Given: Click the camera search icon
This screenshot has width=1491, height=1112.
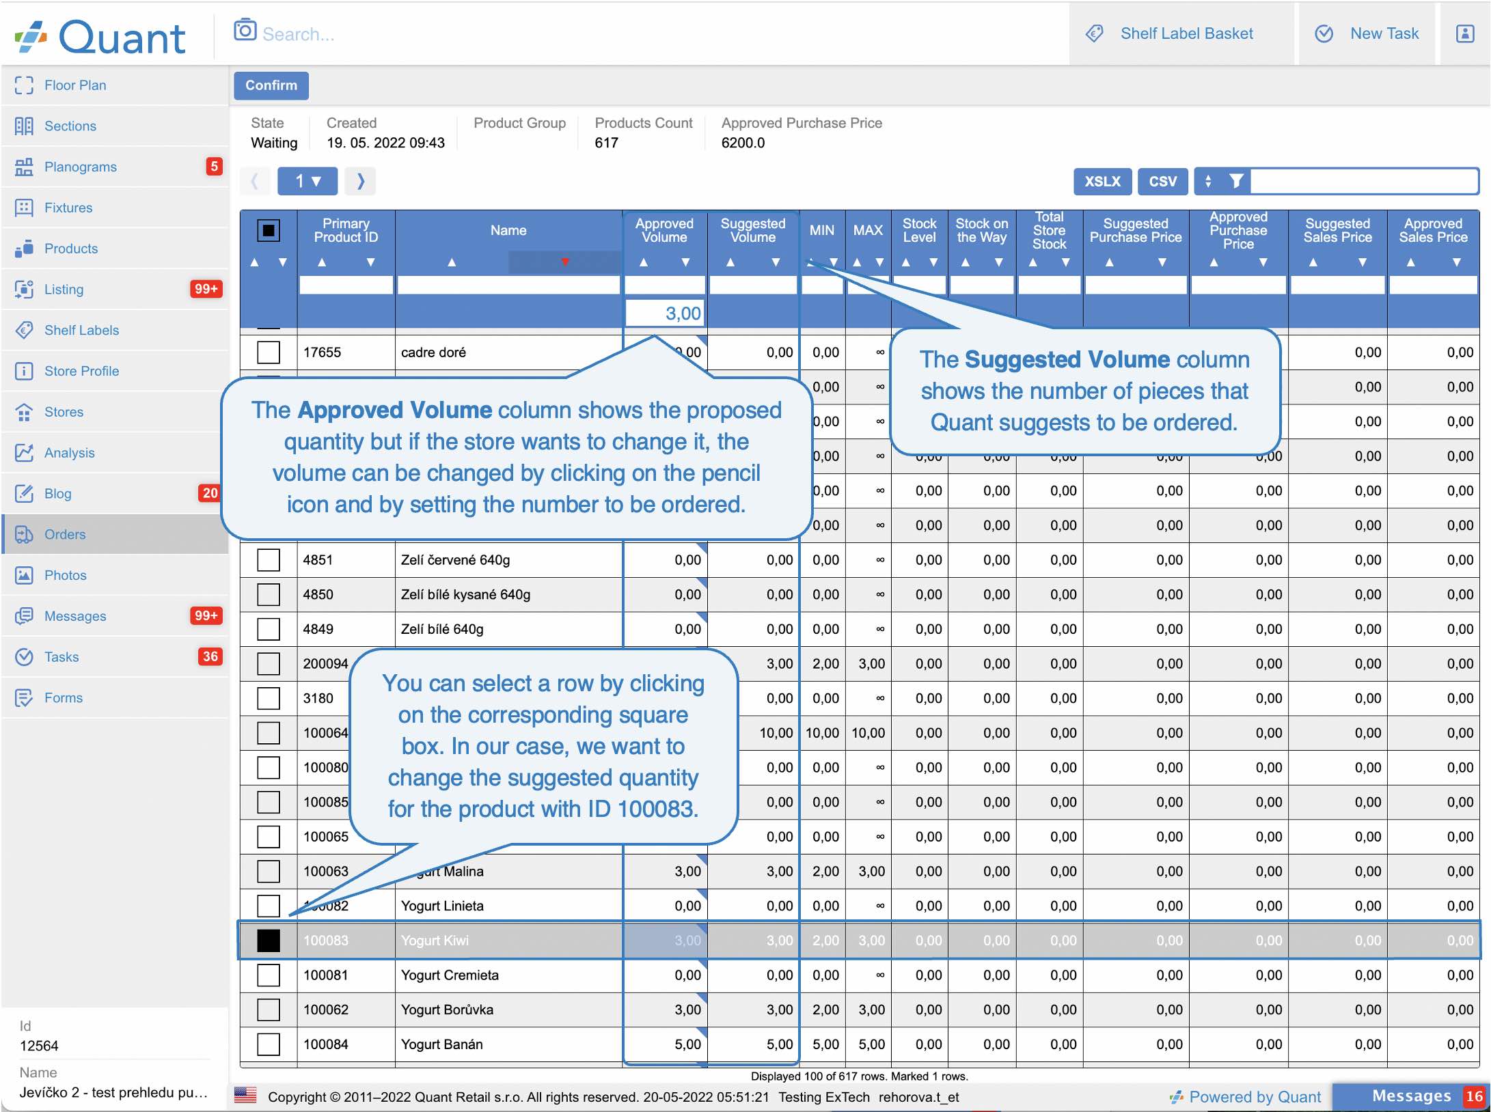Looking at the screenshot, I should pos(245,31).
